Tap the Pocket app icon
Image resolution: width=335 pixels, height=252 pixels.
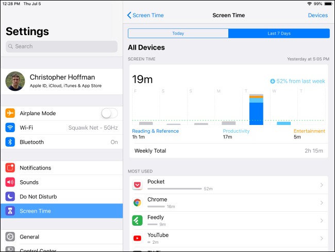[138, 185]
